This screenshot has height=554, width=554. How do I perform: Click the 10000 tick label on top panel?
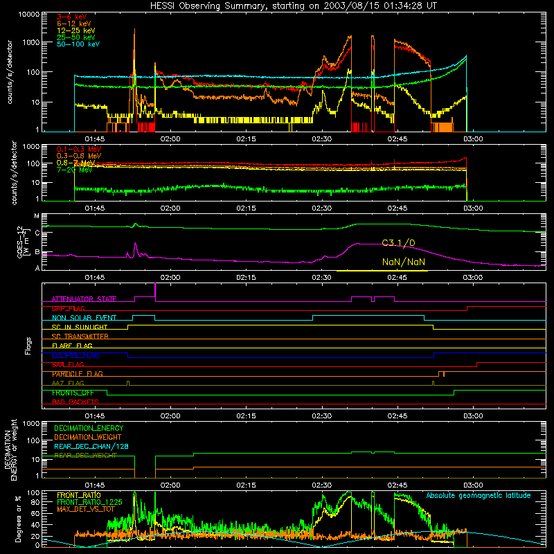coord(29,15)
